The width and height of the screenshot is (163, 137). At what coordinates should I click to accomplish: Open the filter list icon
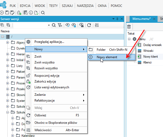coord(60,25)
